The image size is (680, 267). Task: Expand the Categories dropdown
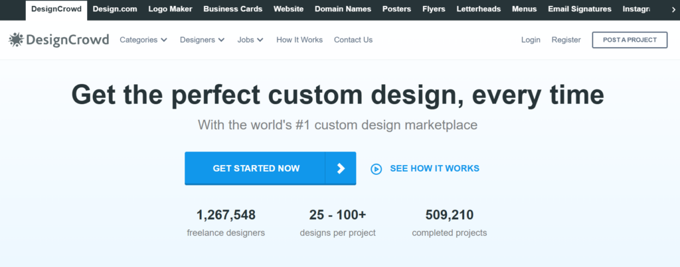point(143,40)
